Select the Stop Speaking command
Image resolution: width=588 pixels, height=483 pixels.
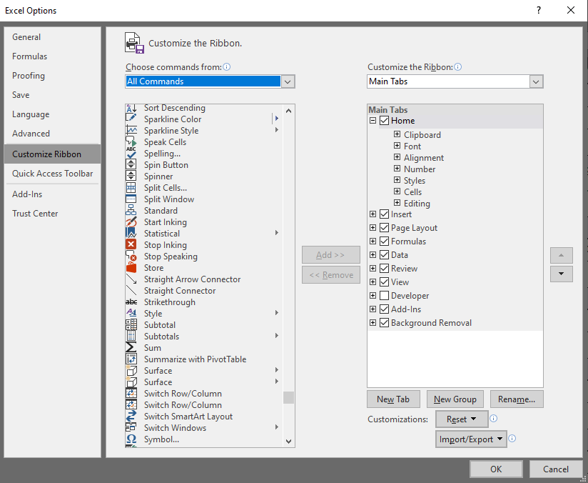[x=170, y=256]
